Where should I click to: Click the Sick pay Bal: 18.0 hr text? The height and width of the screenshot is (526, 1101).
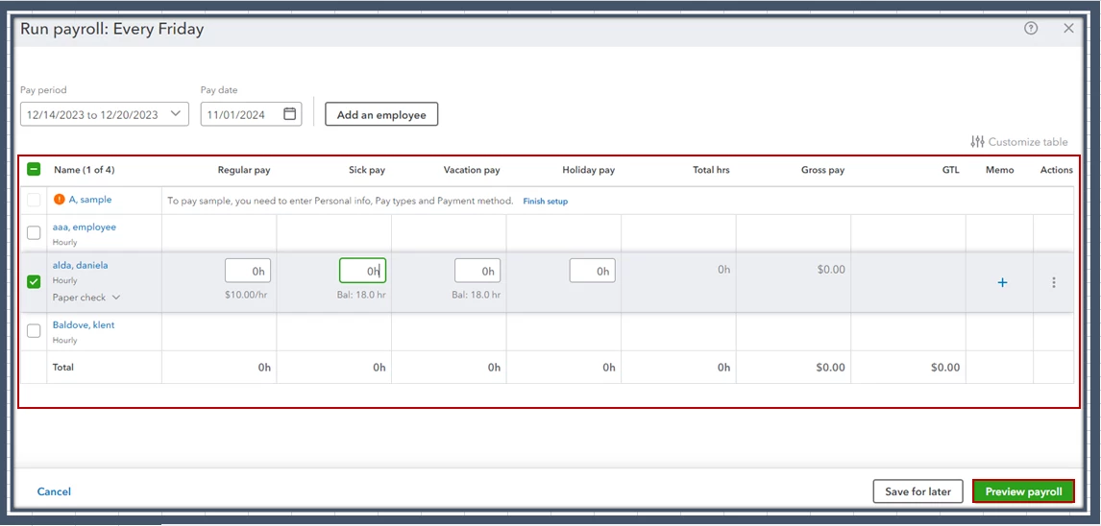[361, 295]
